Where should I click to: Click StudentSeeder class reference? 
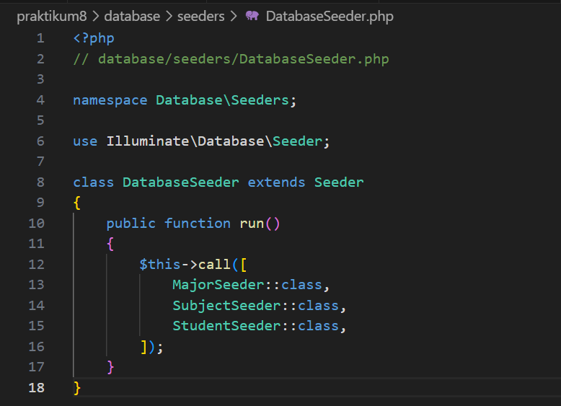(226, 326)
